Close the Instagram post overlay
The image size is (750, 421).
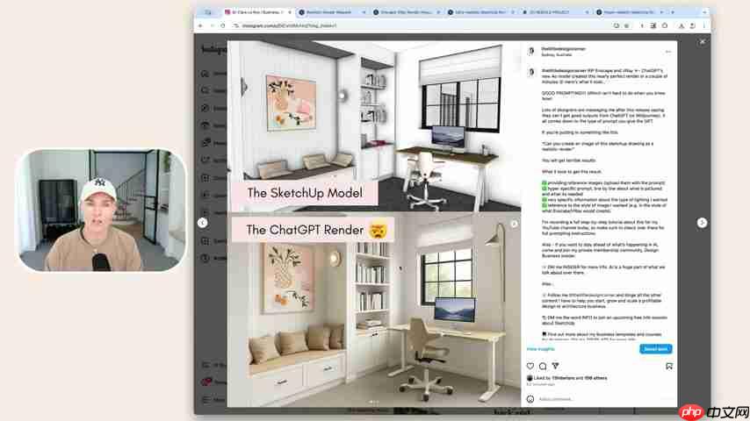point(703,42)
